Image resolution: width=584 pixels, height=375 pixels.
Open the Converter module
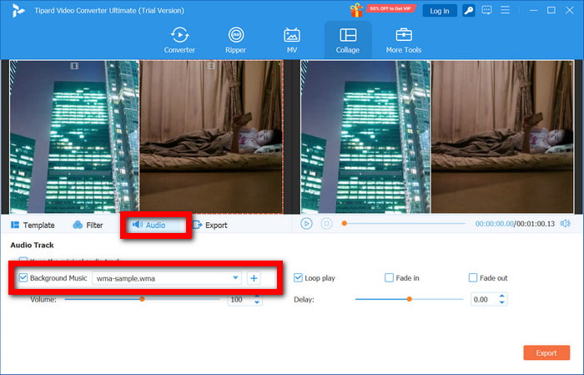point(179,39)
